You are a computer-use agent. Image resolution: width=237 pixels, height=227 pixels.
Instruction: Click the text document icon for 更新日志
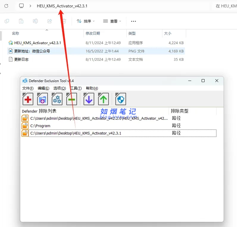coord(11,59)
